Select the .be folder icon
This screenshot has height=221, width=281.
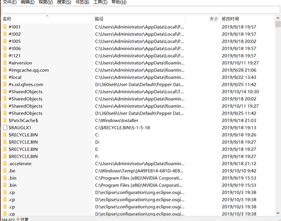click(5, 171)
